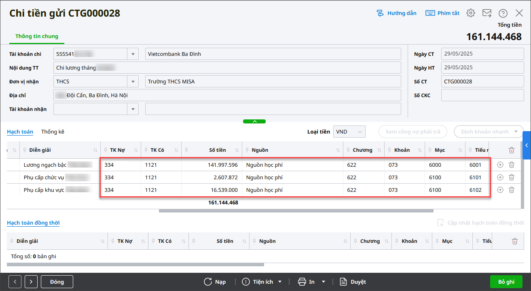Delete the Phụ cấp chức vụ row
The width and height of the screenshot is (531, 291).
[511, 177]
